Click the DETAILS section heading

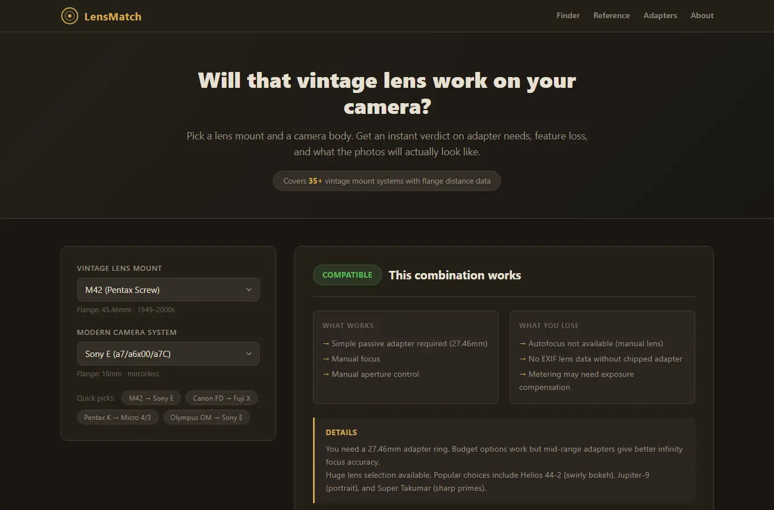[x=341, y=432]
